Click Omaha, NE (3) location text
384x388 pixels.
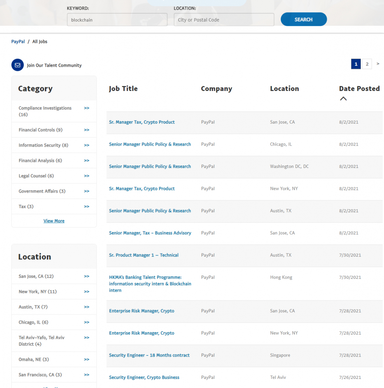[34, 360]
